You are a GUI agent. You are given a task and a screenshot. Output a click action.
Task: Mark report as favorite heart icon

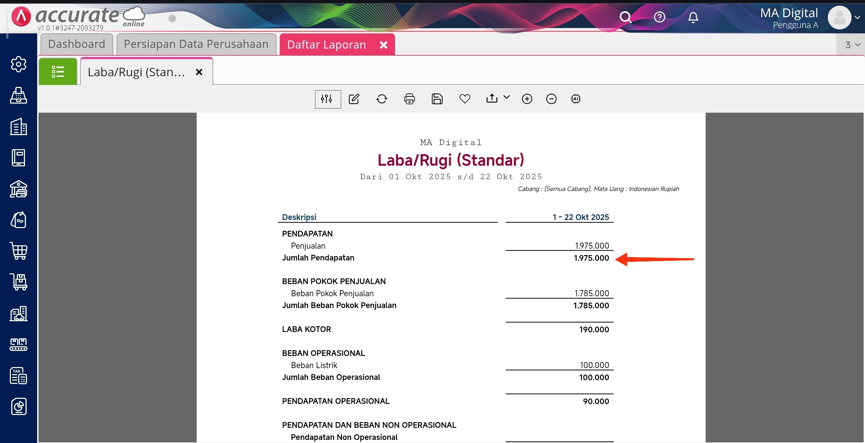(x=465, y=99)
